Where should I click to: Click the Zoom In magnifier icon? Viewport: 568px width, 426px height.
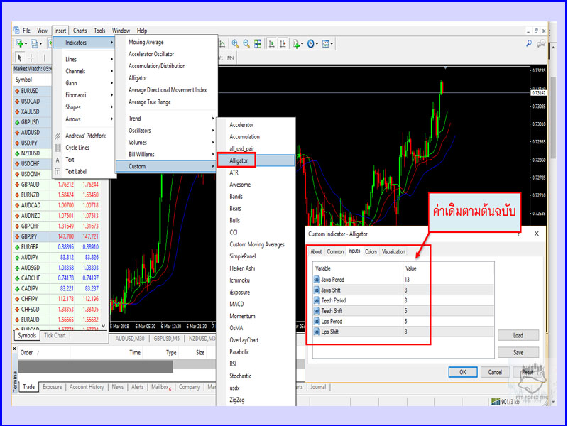pyautogui.click(x=235, y=44)
